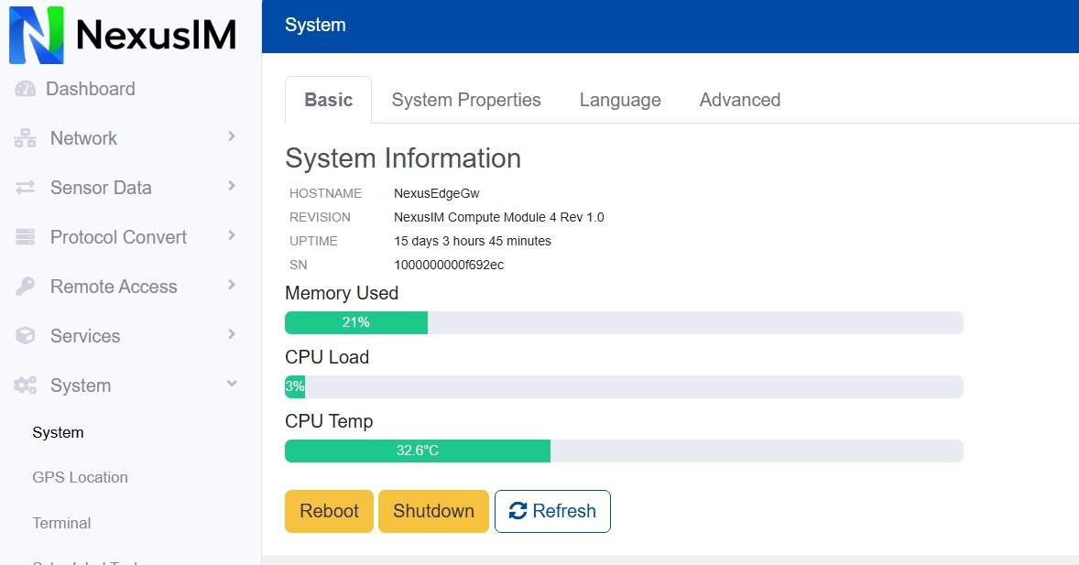Viewport: 1079px width, 565px height.
Task: Click the CPU Load label
Action: click(327, 357)
